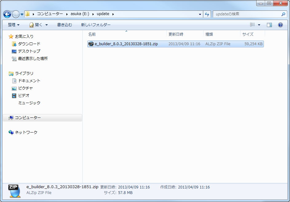
Task: Open the ドキュメント library
Action: click(x=29, y=81)
